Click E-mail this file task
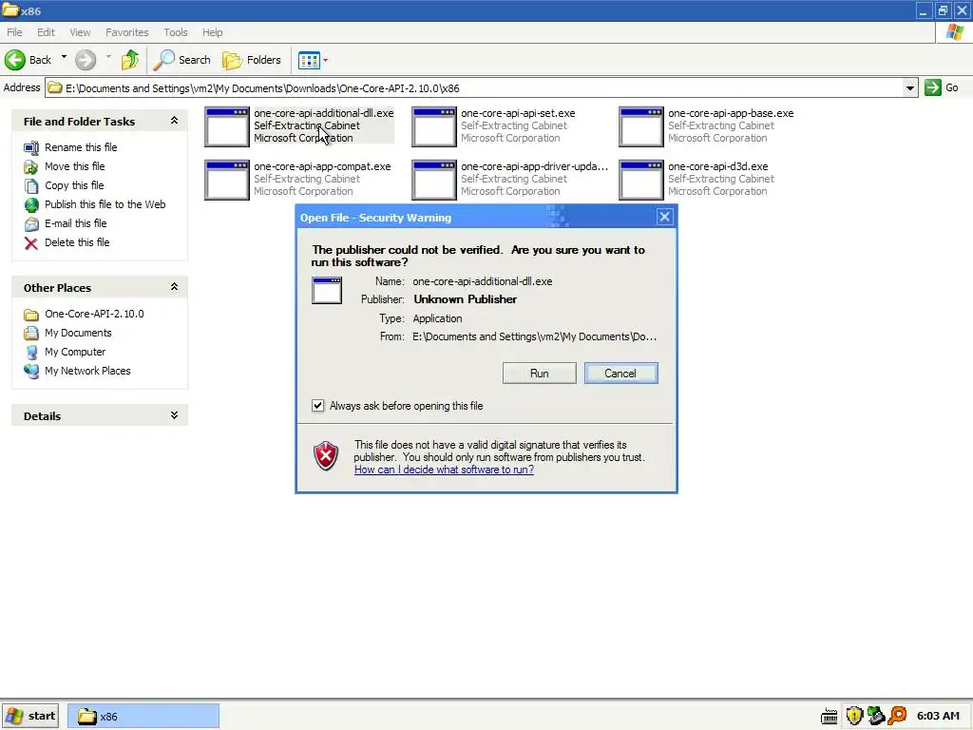 (x=76, y=223)
